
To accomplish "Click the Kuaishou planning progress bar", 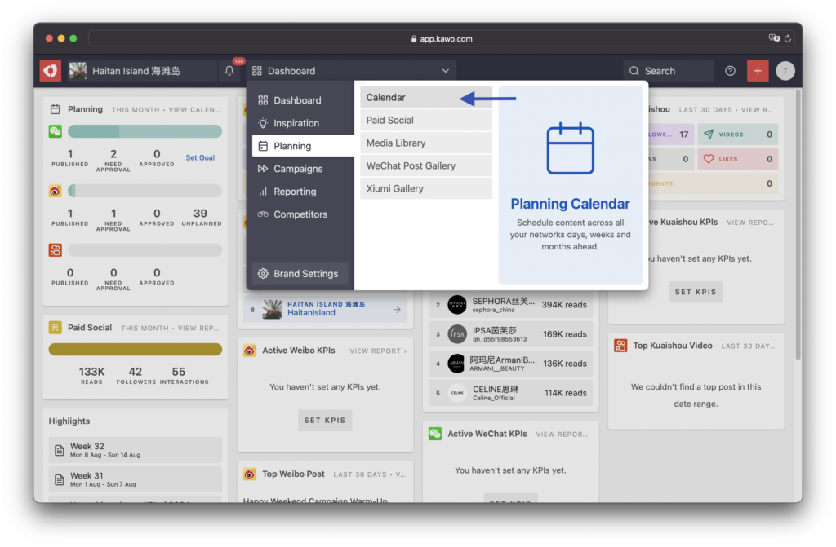I will [x=145, y=249].
